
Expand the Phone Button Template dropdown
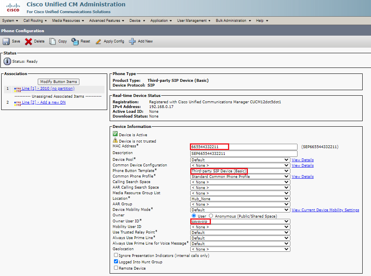(240, 171)
